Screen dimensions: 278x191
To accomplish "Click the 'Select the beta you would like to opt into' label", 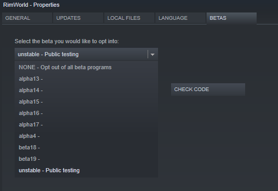I will tap(67, 42).
